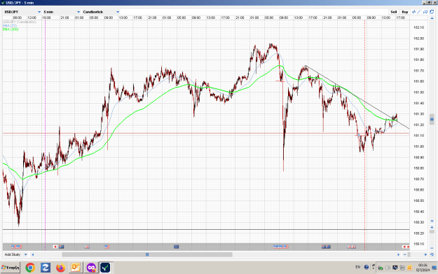Click the EMA (200) legend label
Image resolution: width=438 pixels, height=274 pixels.
11,29
